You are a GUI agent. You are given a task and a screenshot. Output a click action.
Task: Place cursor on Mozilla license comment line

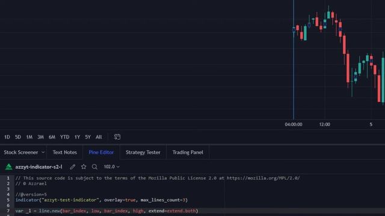point(158,178)
